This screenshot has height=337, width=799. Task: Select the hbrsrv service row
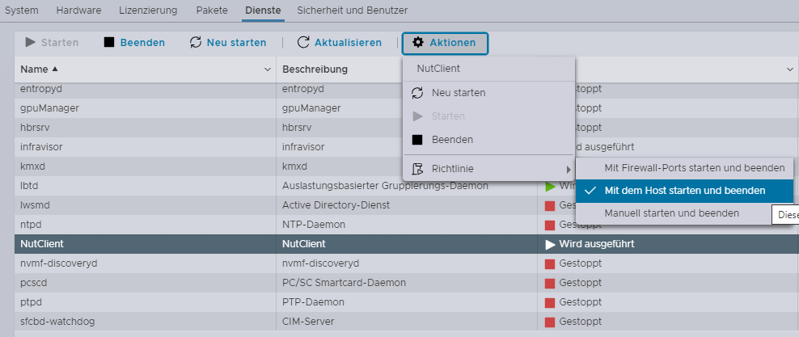406,127
